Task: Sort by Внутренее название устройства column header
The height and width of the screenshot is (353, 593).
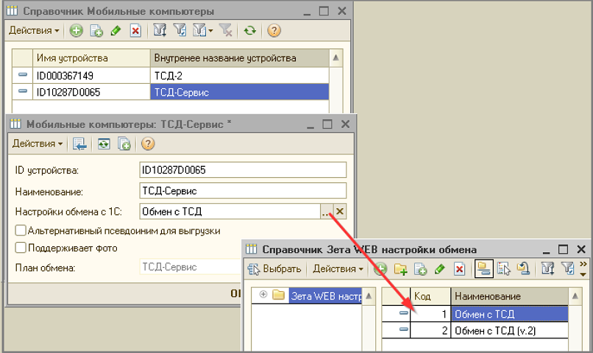Action: pyautogui.click(x=239, y=58)
